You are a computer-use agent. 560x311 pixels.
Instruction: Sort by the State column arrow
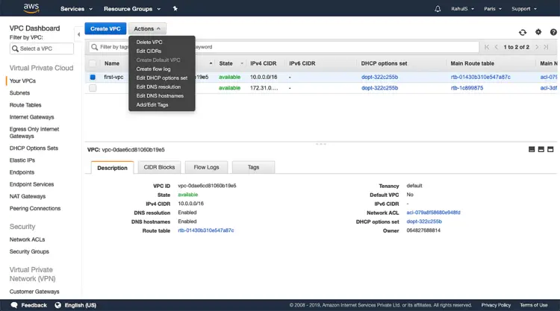click(242, 63)
